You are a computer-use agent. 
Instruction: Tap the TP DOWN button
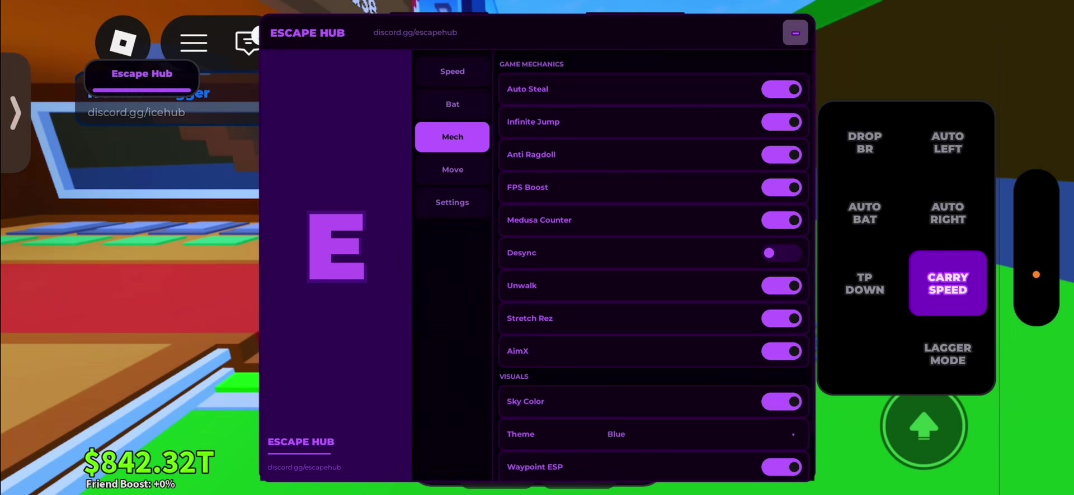865,283
